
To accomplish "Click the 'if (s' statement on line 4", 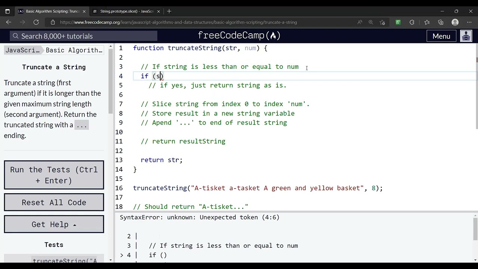I will [x=152, y=76].
